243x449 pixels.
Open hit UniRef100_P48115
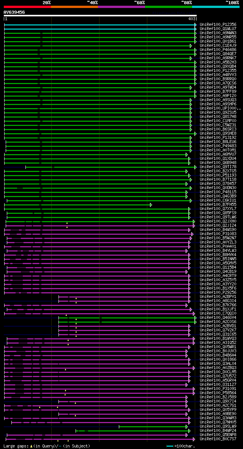(x=218, y=192)
